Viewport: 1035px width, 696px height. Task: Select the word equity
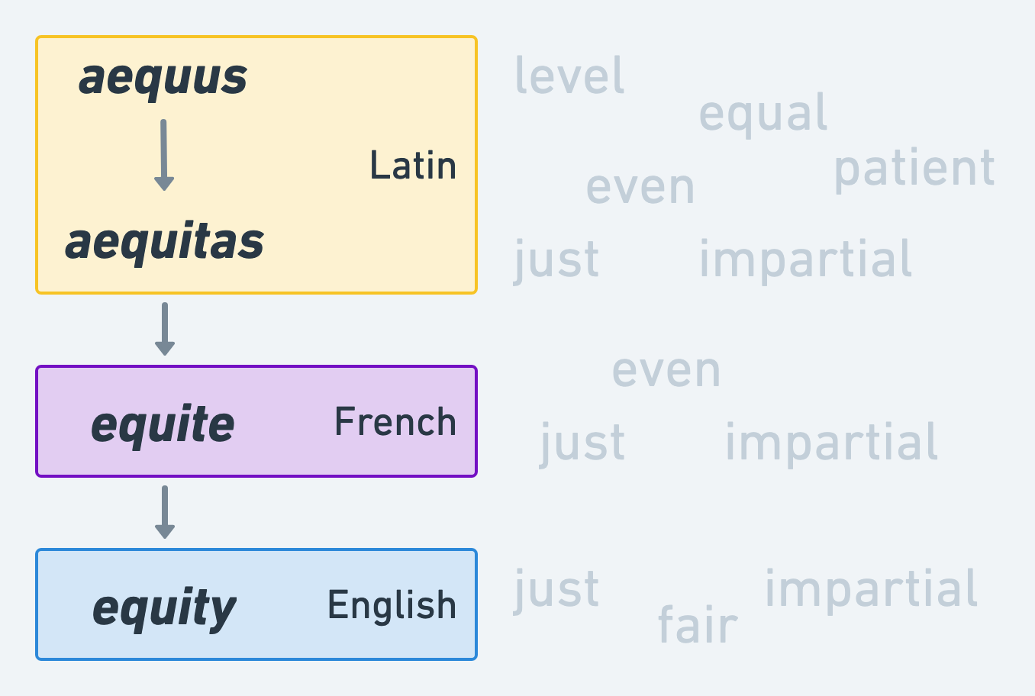[x=165, y=607]
